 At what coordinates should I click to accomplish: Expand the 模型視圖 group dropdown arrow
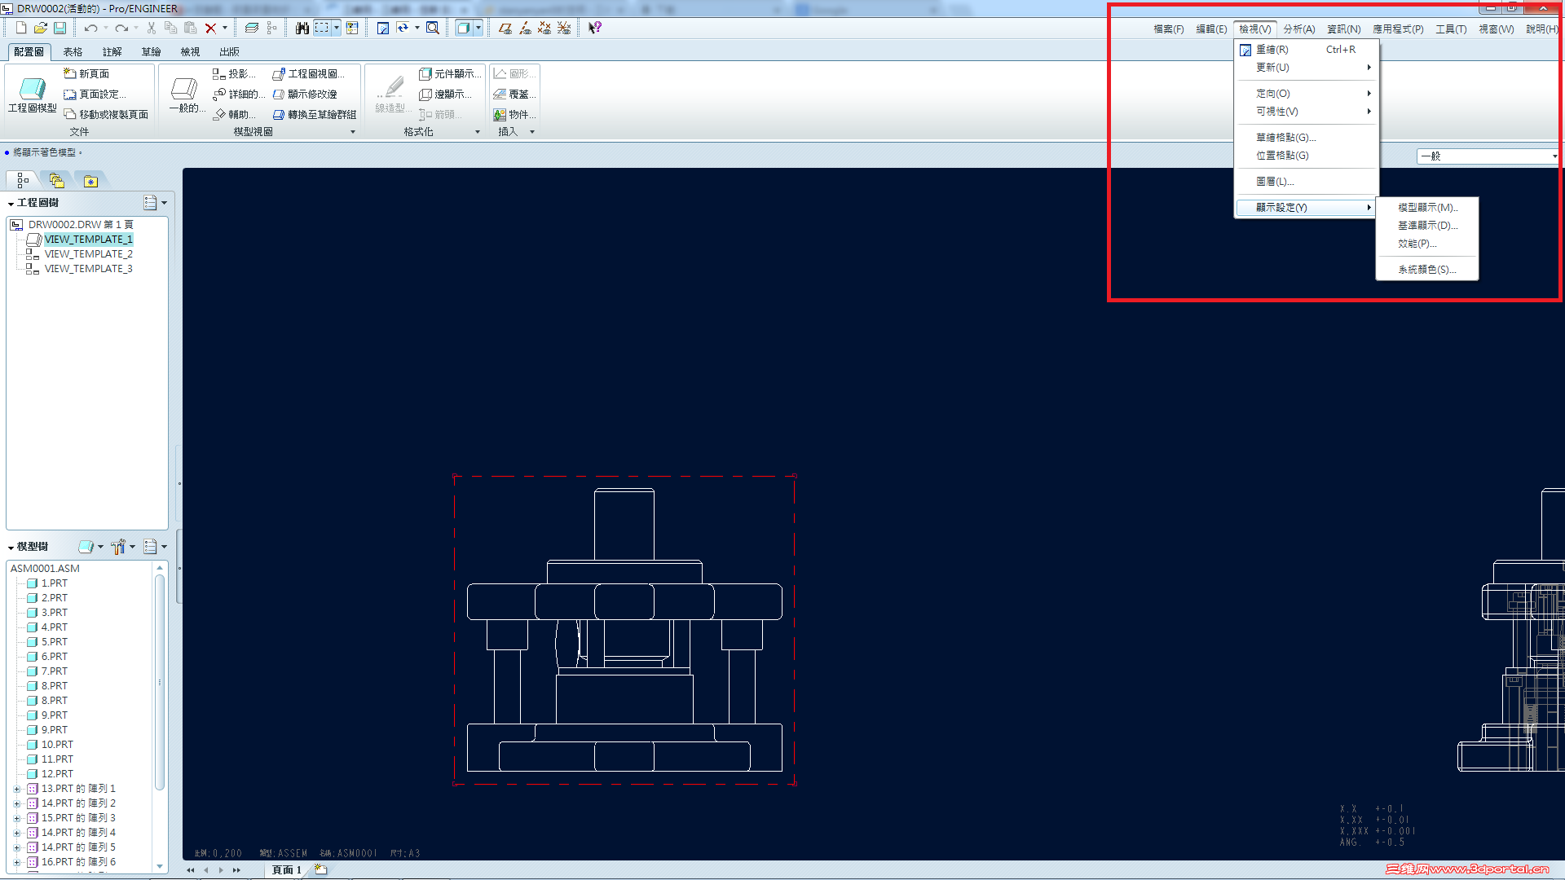(353, 132)
